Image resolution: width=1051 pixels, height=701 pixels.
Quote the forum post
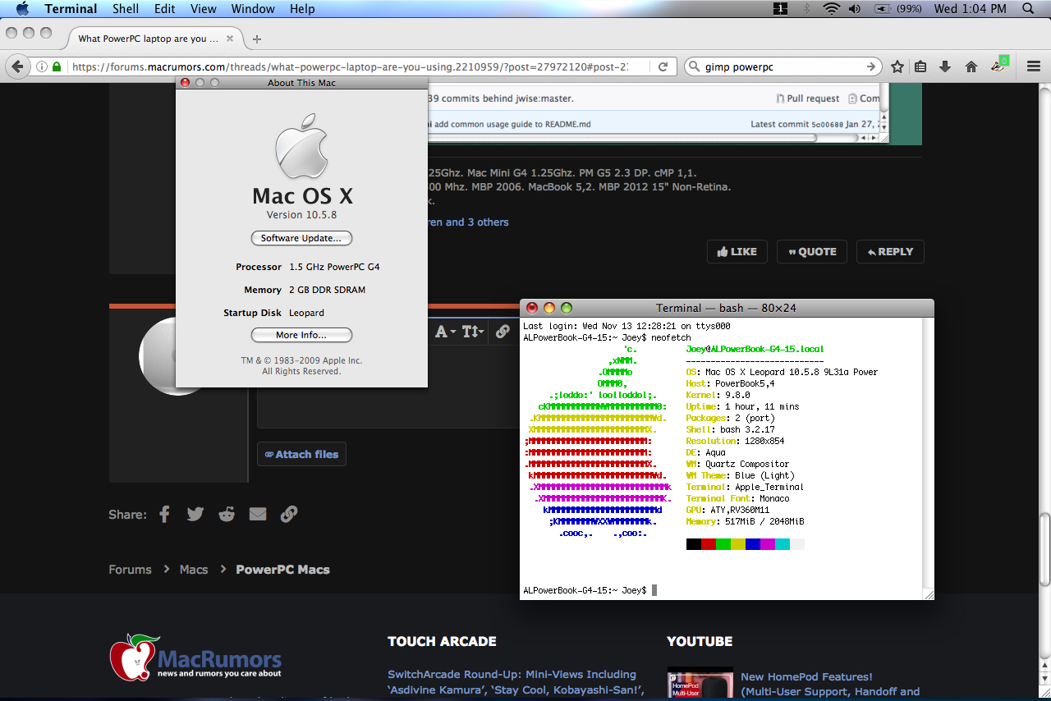pyautogui.click(x=812, y=252)
